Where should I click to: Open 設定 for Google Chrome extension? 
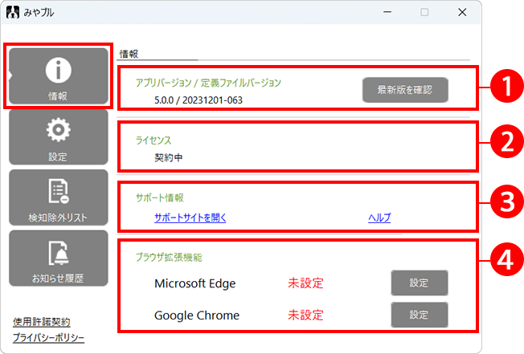419,315
